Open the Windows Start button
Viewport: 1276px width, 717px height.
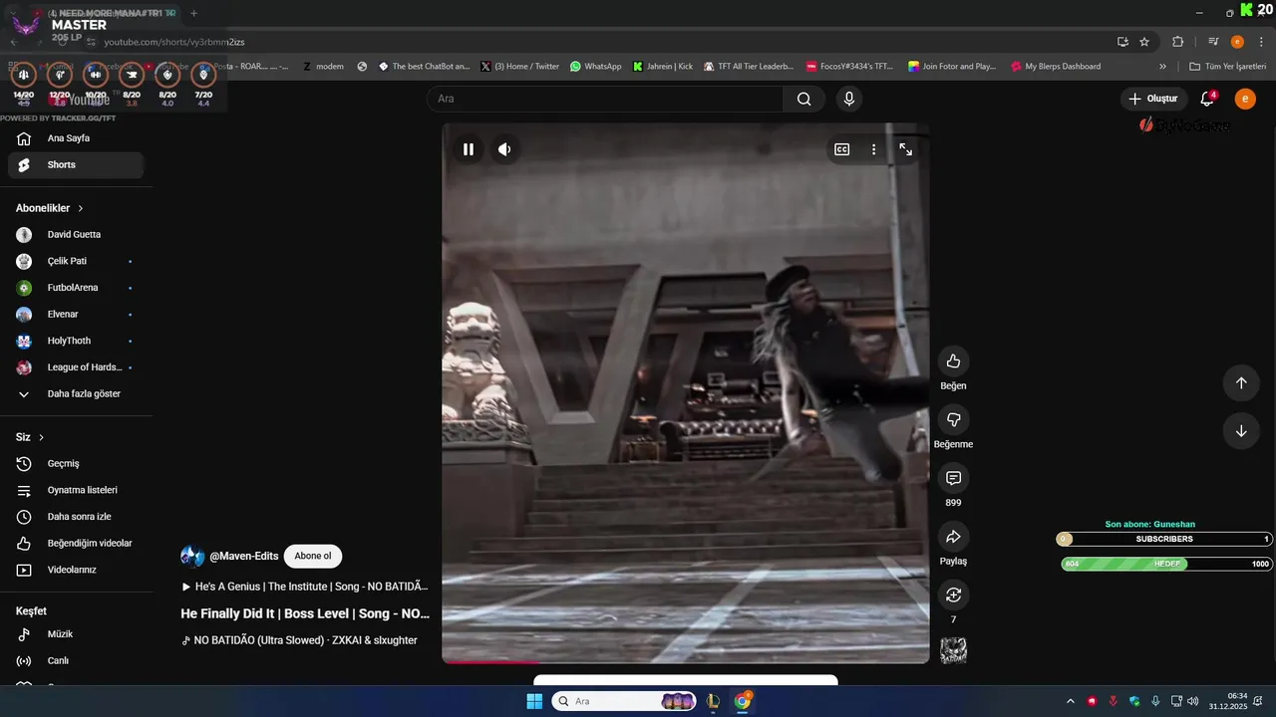coord(534,701)
